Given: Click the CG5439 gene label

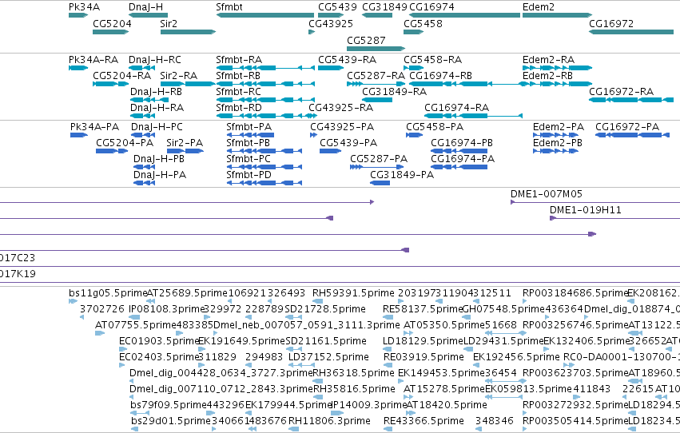Looking at the screenshot, I should [x=337, y=7].
